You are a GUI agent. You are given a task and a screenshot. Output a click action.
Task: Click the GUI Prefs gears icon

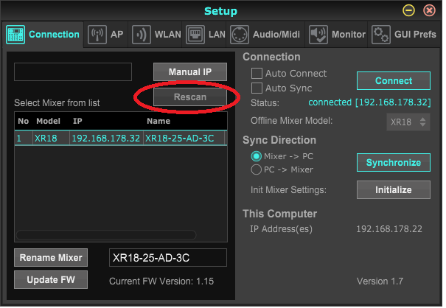(x=380, y=35)
